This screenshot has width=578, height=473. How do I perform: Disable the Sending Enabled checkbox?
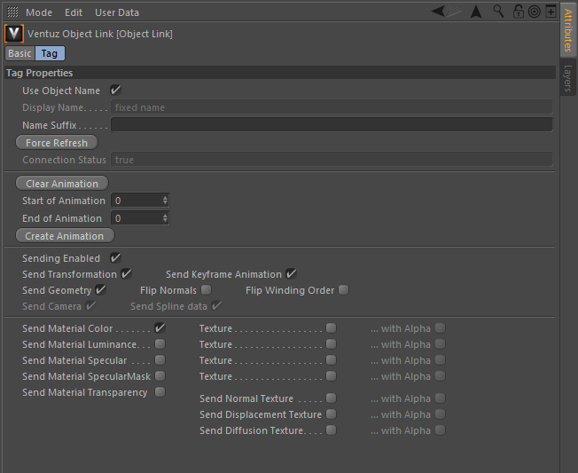tap(115, 258)
